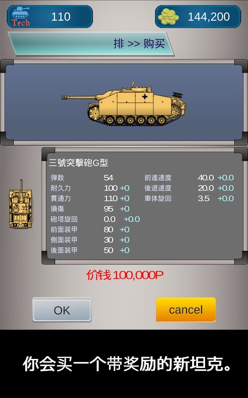Click the side-view StuG tank image
The image size is (248, 398).
[x=124, y=103]
